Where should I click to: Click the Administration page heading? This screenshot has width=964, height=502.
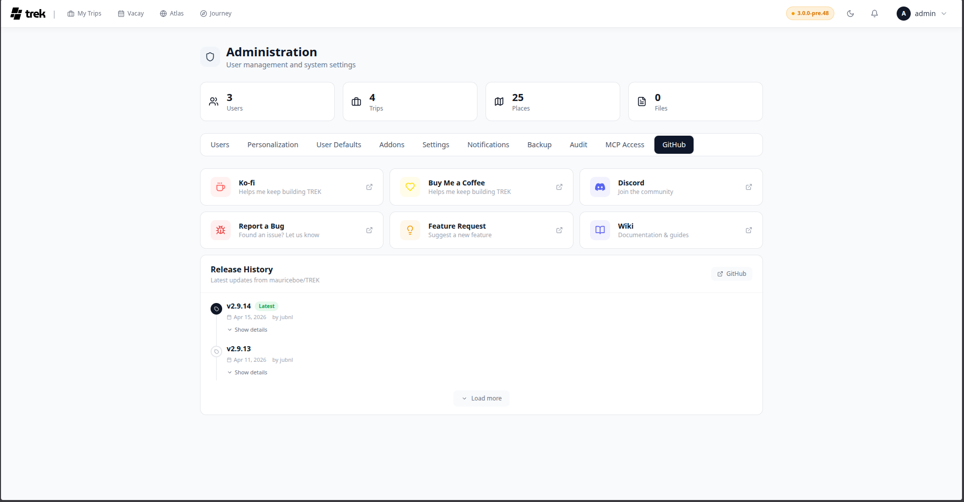pos(271,52)
